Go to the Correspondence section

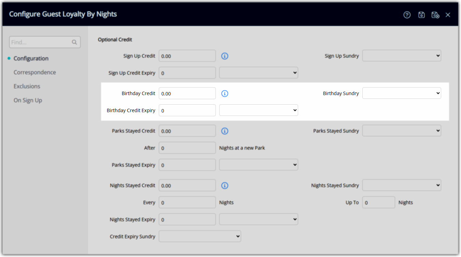35,72
